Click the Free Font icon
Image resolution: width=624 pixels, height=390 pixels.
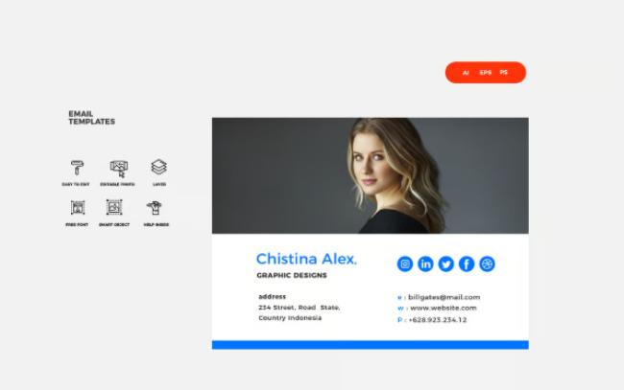pyautogui.click(x=78, y=208)
